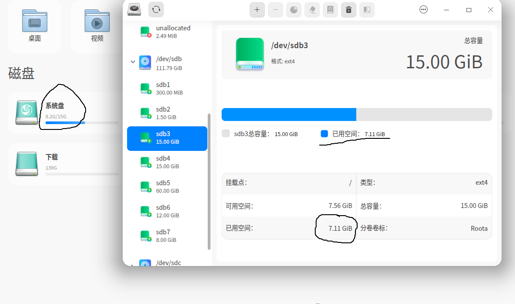Open the 系统盘 disk in file manager
The height and width of the screenshot is (304, 515).
pyautogui.click(x=66, y=113)
